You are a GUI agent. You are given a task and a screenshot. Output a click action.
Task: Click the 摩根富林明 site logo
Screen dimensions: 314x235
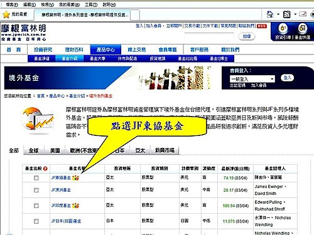coord(23,33)
